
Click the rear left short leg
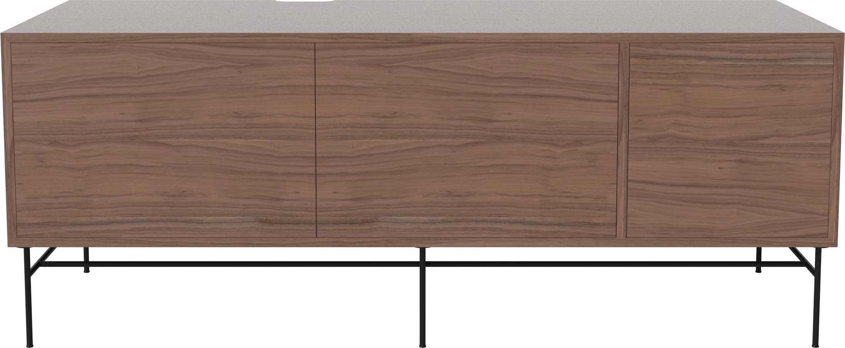click(86, 260)
